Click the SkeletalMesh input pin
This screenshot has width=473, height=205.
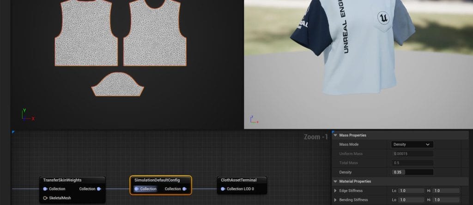(x=45, y=198)
